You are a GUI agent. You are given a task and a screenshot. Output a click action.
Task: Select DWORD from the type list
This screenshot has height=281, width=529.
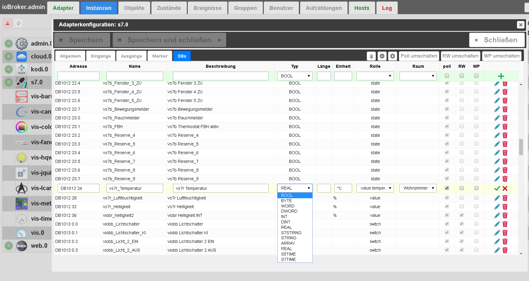click(295, 211)
